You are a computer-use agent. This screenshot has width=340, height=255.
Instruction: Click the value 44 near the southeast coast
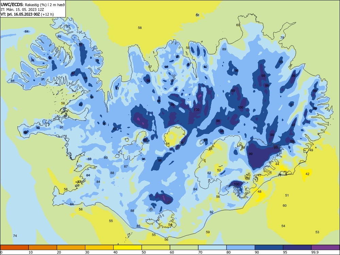coord(277,164)
